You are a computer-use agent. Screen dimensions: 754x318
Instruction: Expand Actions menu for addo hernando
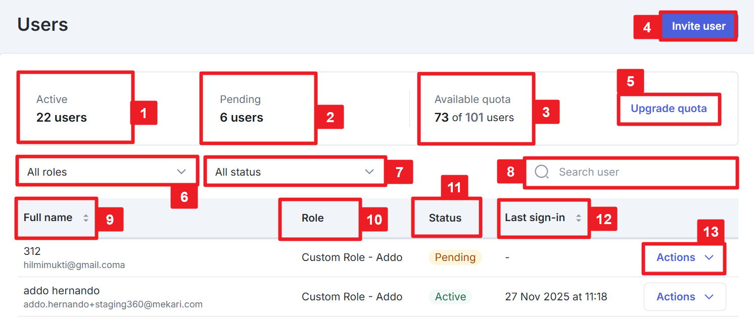(x=685, y=297)
